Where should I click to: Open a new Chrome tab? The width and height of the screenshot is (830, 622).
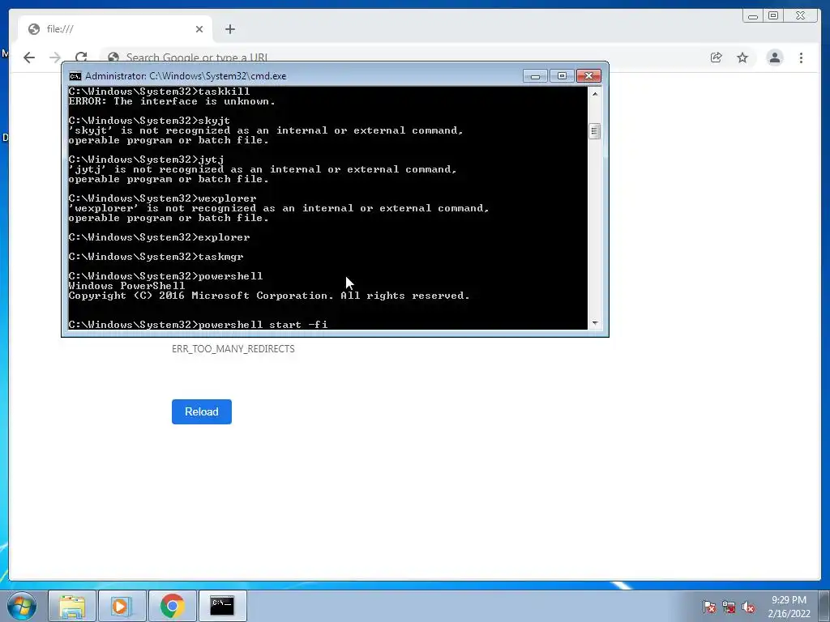pyautogui.click(x=229, y=29)
